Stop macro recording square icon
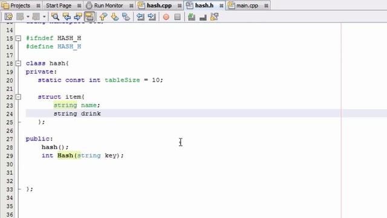The height and width of the screenshot is (218, 387). [x=177, y=17]
